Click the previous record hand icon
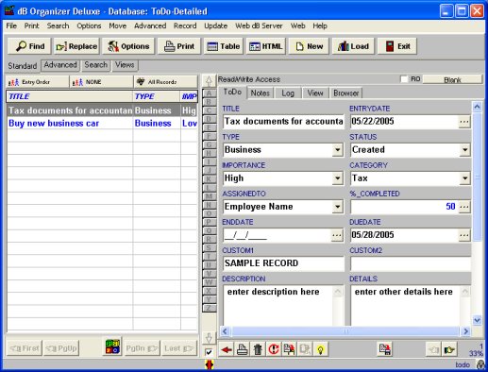 (433, 349)
